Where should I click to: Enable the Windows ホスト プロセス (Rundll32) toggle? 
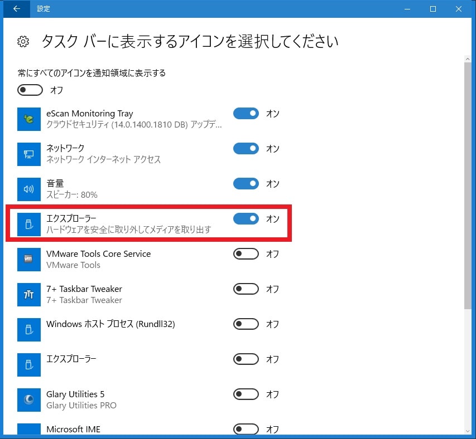pyautogui.click(x=246, y=324)
